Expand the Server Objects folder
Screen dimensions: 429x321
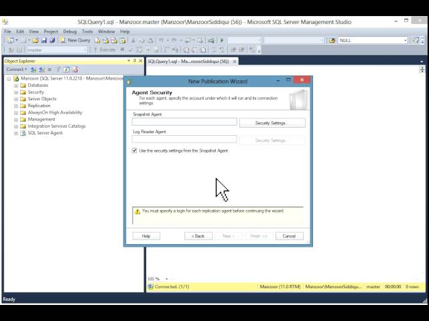pyautogui.click(x=16, y=100)
